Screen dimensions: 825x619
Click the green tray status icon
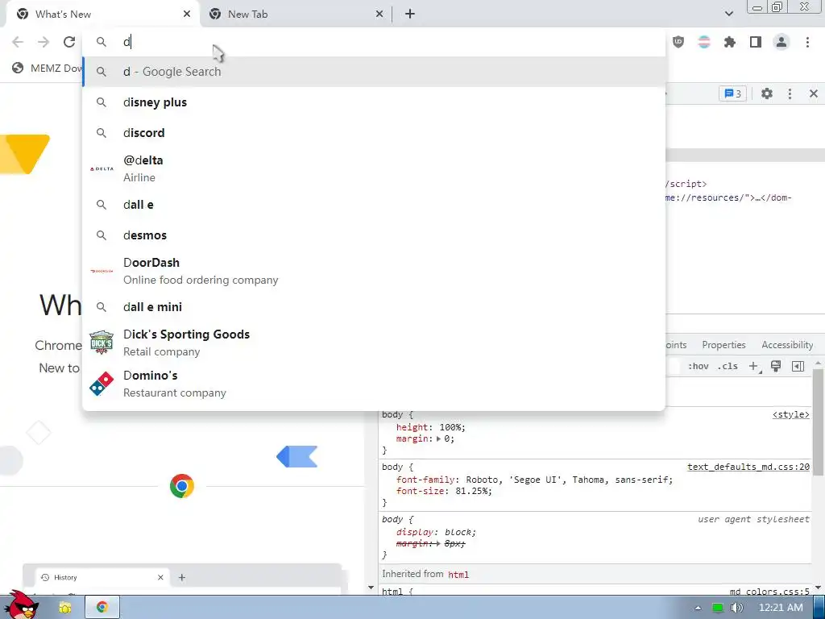tap(717, 608)
